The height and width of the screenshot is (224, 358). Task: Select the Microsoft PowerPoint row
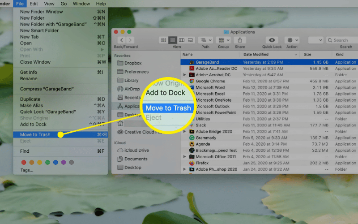pyautogui.click(x=269, y=112)
